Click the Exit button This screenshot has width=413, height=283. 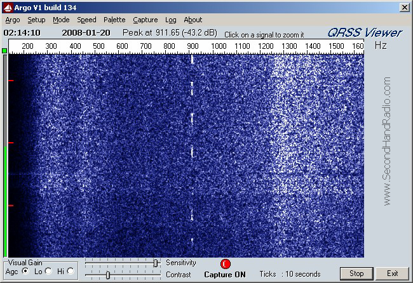tap(392, 273)
